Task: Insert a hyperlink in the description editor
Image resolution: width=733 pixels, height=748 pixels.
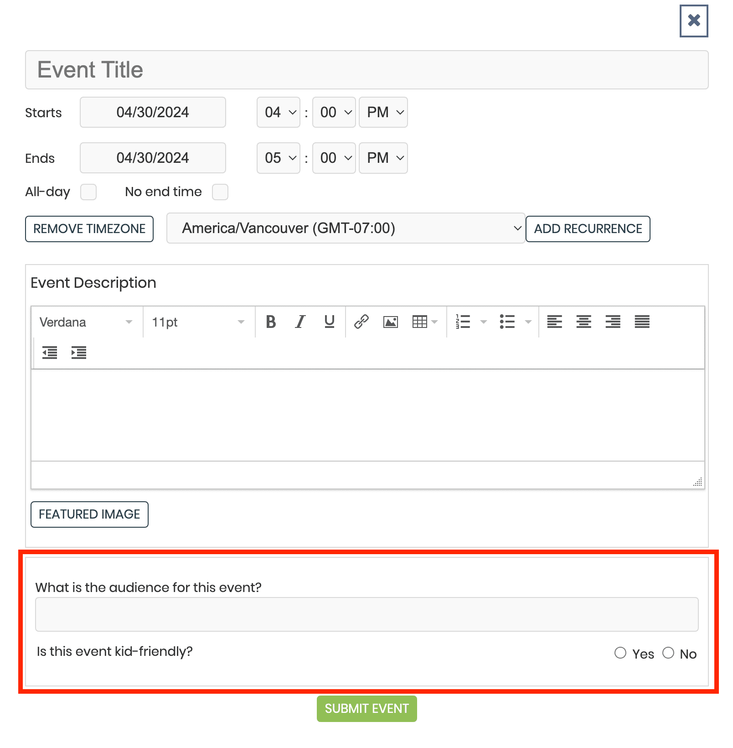Action: coord(361,322)
